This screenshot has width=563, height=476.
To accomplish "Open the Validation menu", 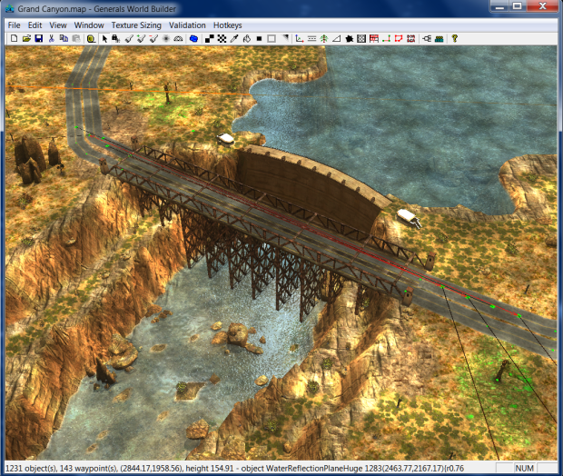I will [x=187, y=25].
